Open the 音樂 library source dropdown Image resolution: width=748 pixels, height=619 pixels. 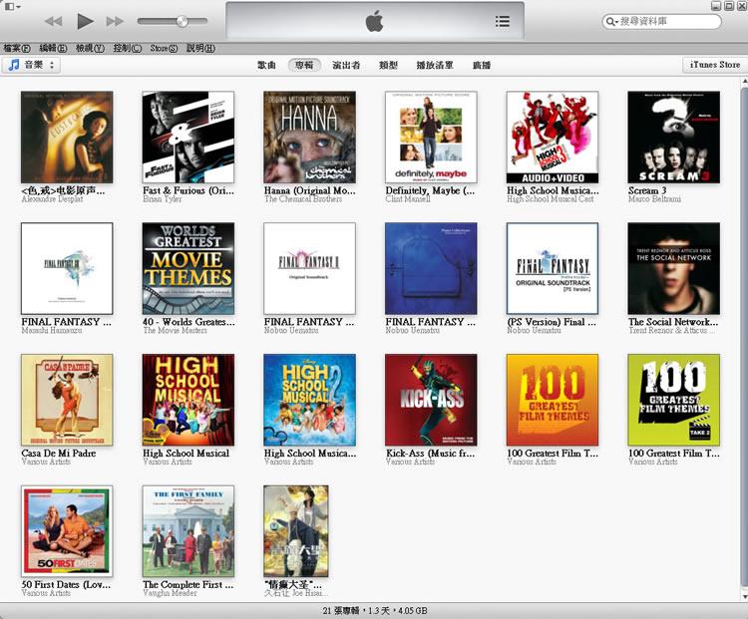(x=32, y=65)
